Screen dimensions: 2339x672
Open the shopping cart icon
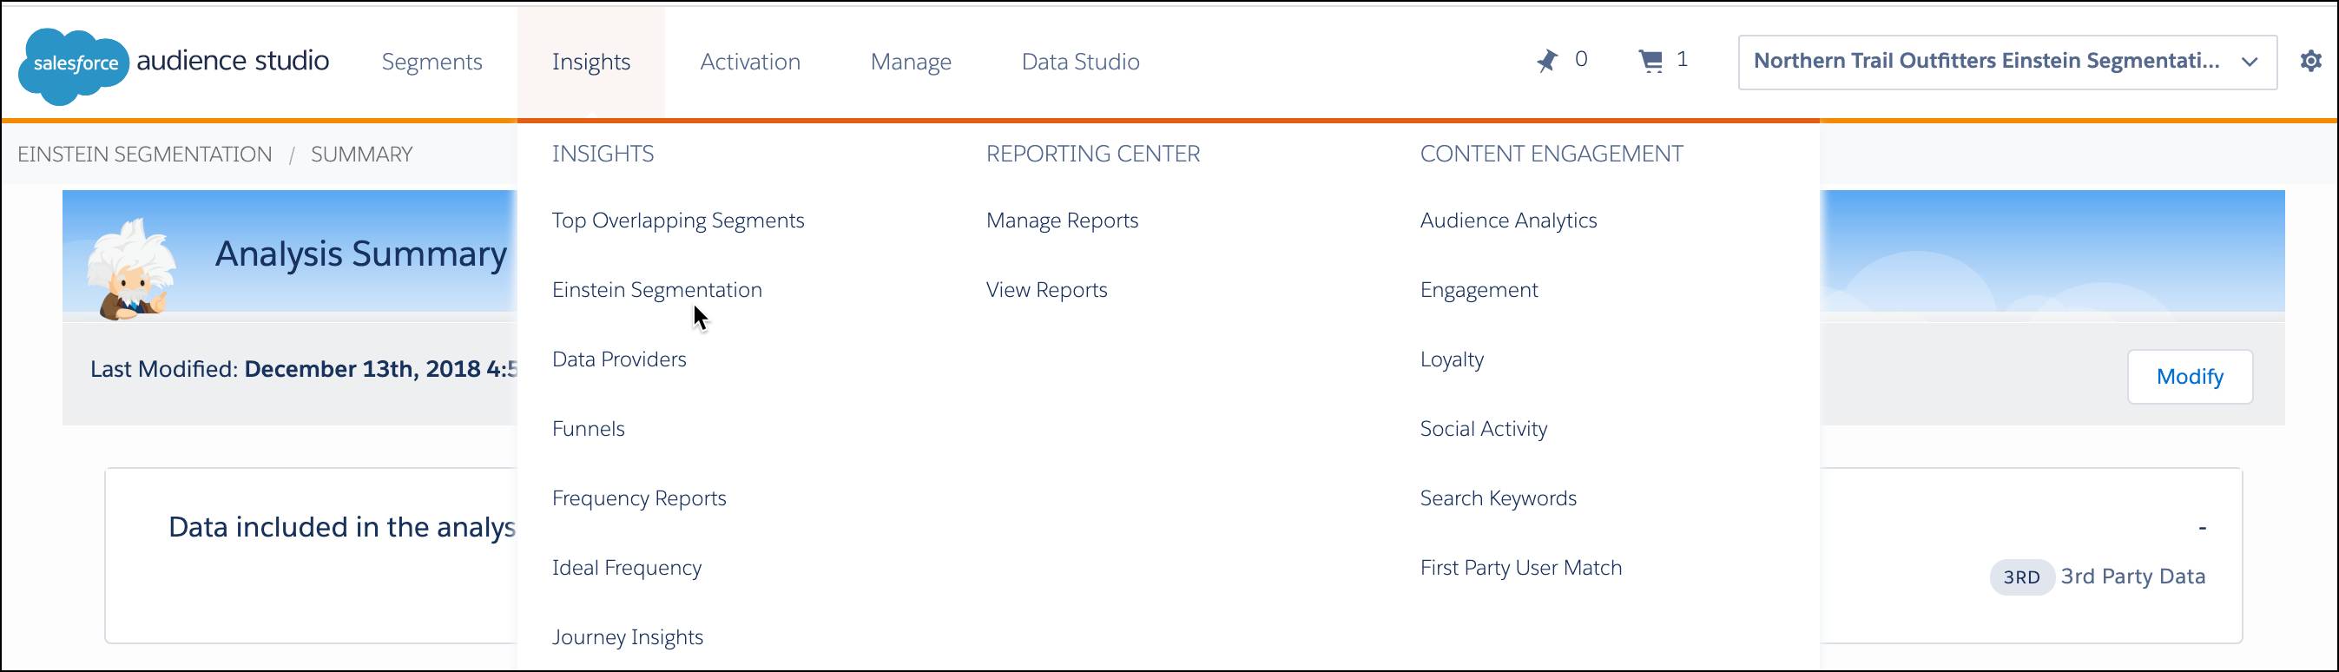click(1650, 61)
